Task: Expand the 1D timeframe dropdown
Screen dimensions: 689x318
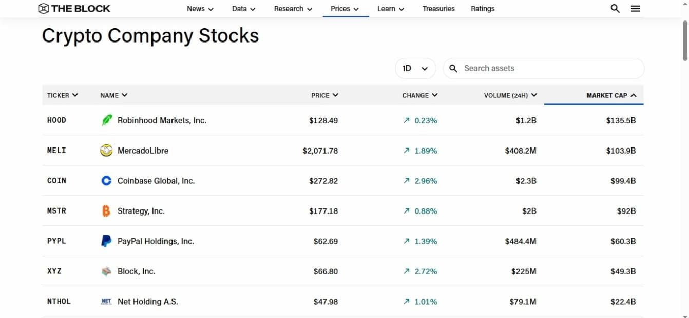Action: 415,68
